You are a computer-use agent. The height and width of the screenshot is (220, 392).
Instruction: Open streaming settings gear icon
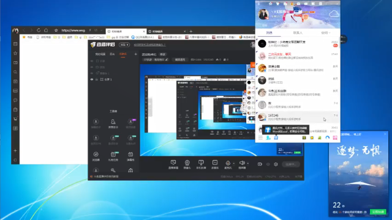point(276,164)
